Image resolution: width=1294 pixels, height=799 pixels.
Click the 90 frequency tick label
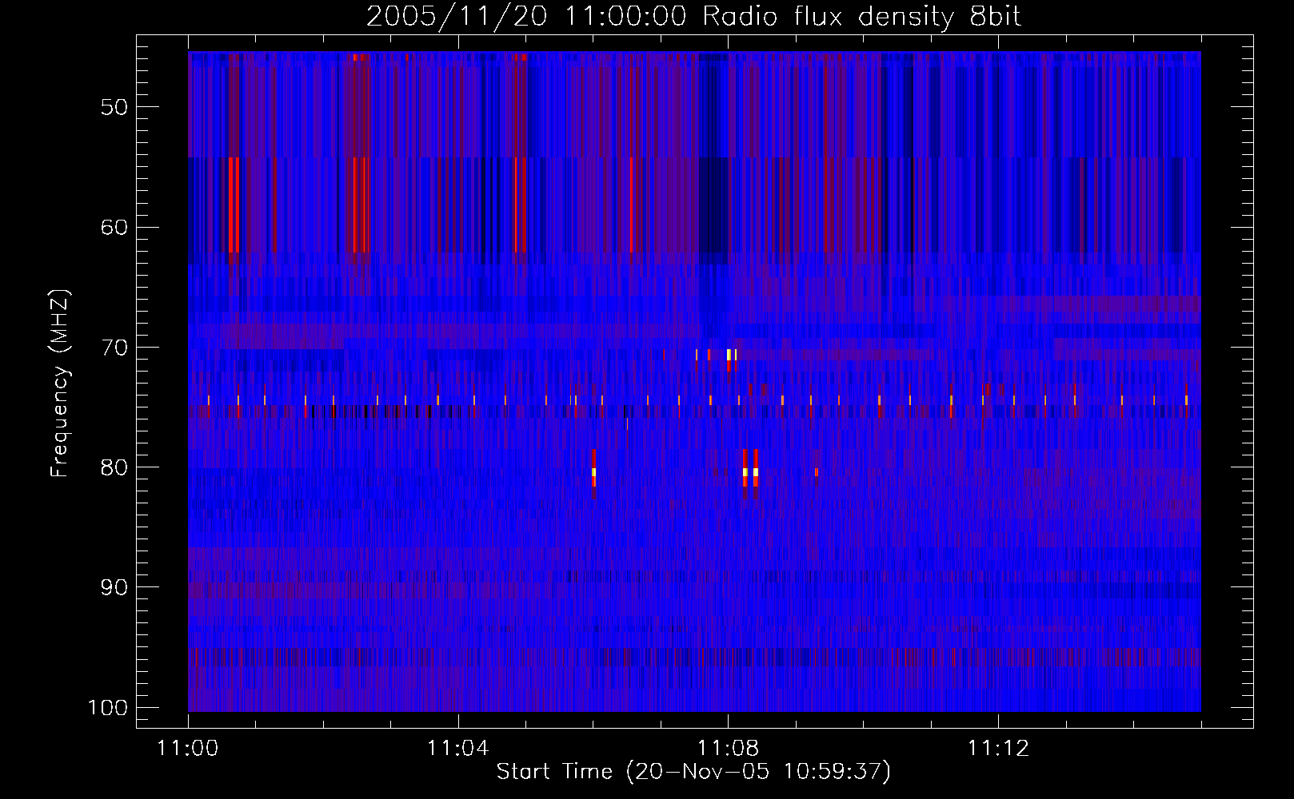tap(114, 587)
